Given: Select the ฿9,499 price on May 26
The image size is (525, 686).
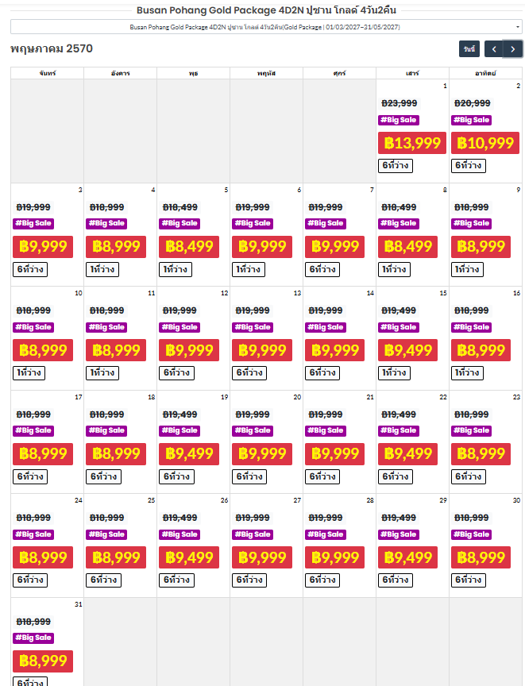Looking at the screenshot, I should 189,558.
